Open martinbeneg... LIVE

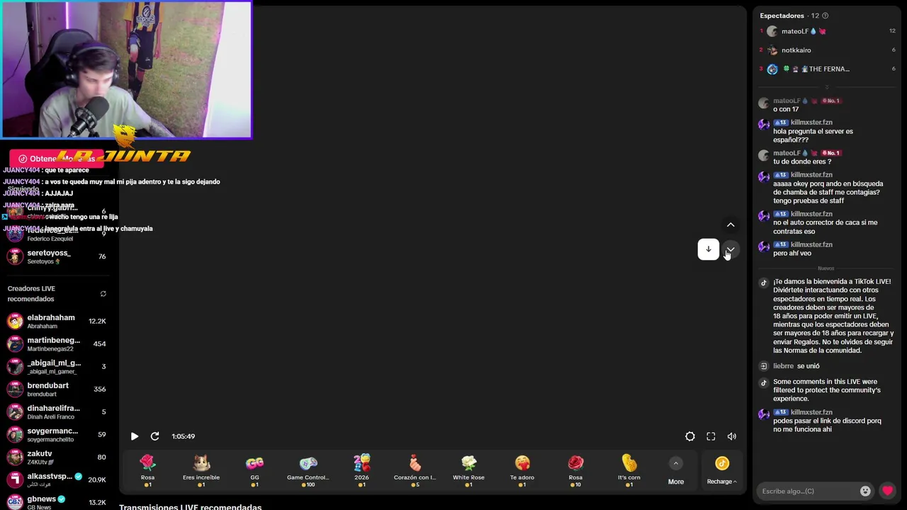point(57,344)
